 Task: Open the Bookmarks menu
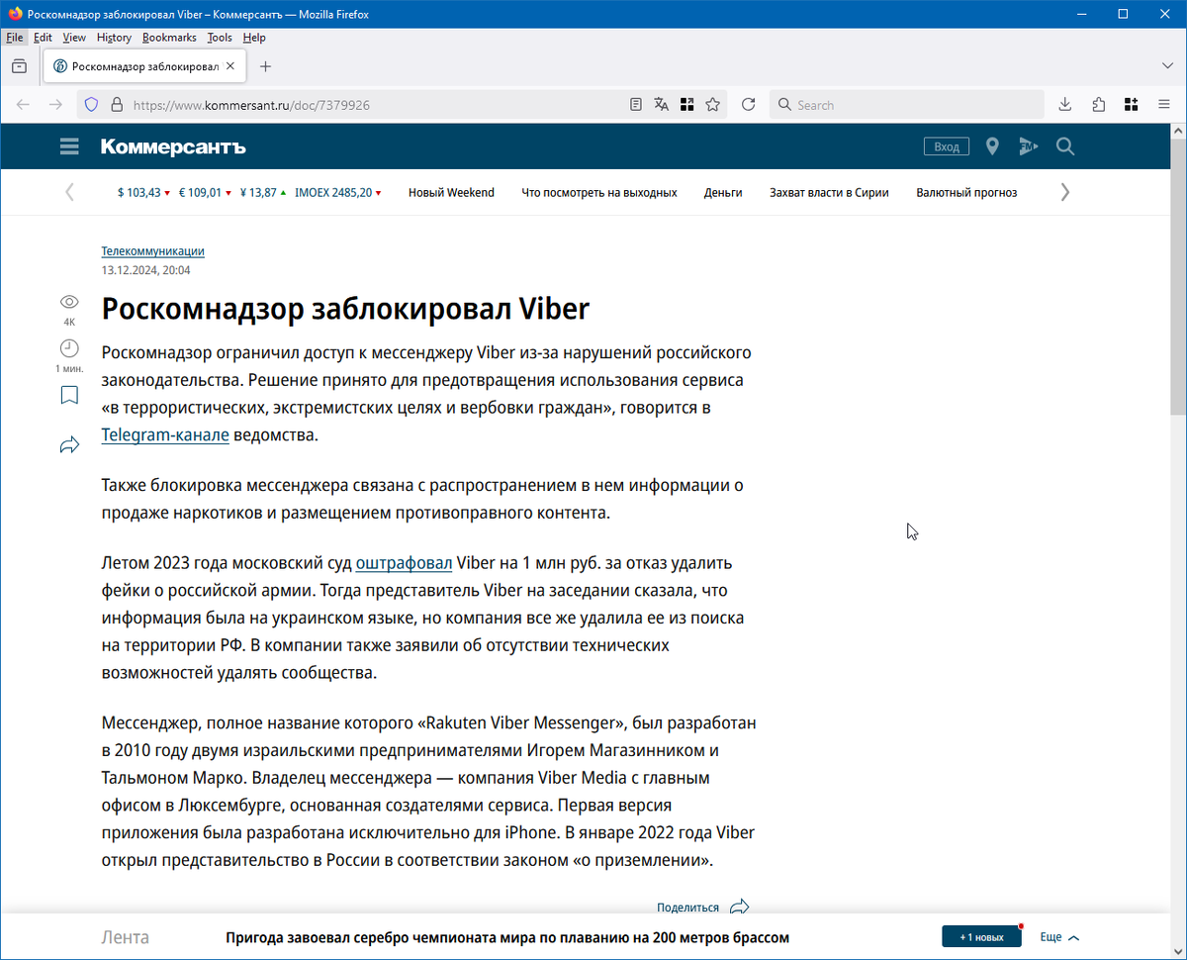pyautogui.click(x=169, y=38)
